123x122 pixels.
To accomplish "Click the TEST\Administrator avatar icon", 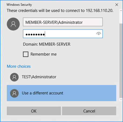I will 14,77.
